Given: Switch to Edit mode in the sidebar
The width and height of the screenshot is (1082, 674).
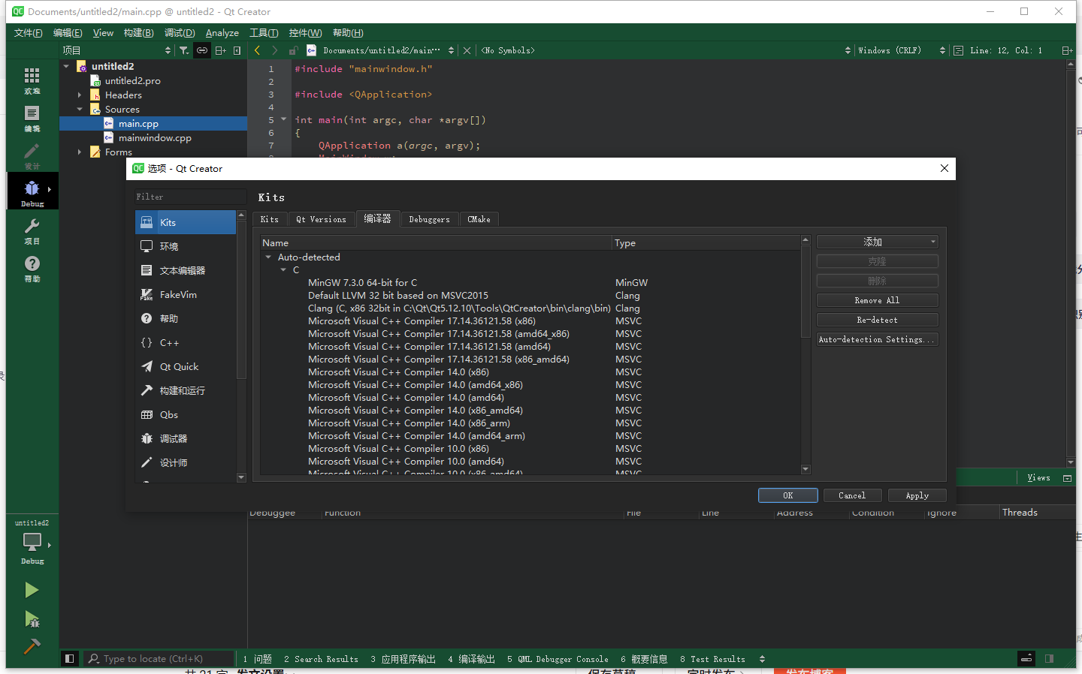Looking at the screenshot, I should click(x=32, y=118).
